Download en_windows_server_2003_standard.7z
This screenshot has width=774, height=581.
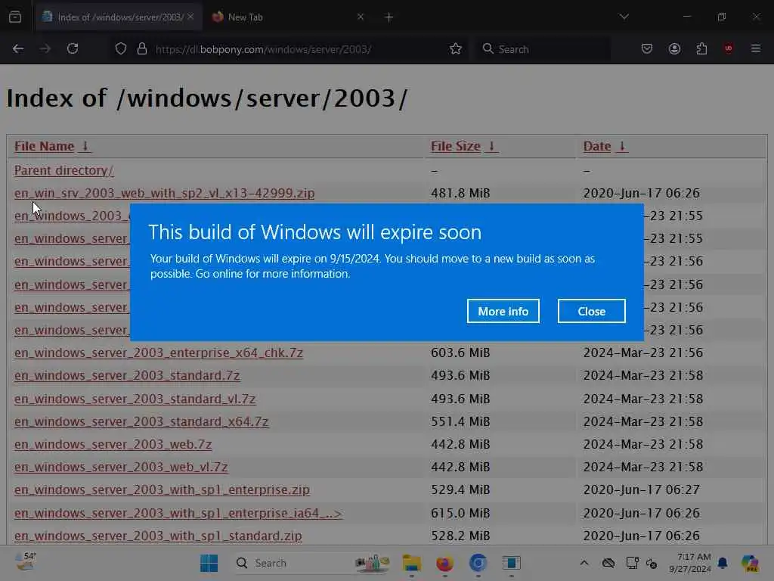pyautogui.click(x=127, y=375)
